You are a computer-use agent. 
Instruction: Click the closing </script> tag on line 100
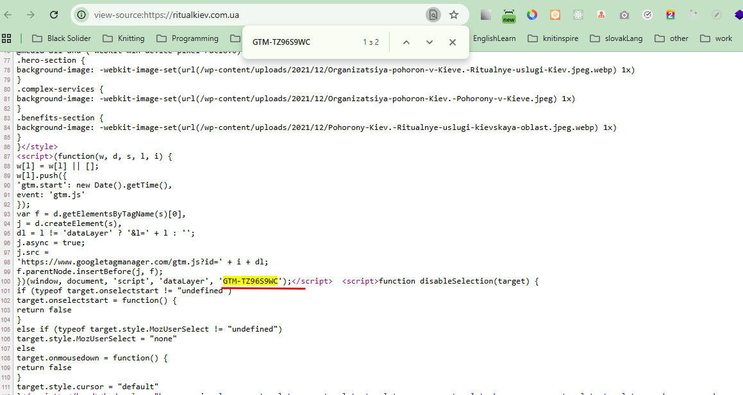tap(312, 281)
